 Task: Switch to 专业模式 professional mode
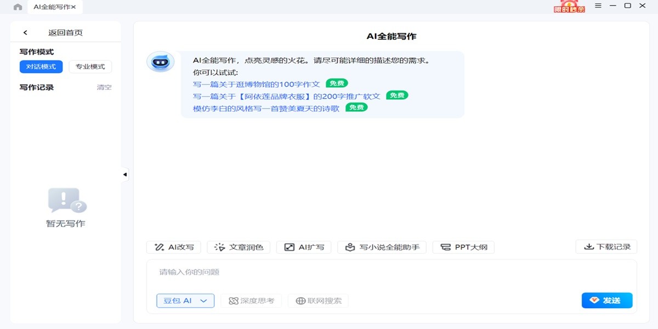point(90,66)
